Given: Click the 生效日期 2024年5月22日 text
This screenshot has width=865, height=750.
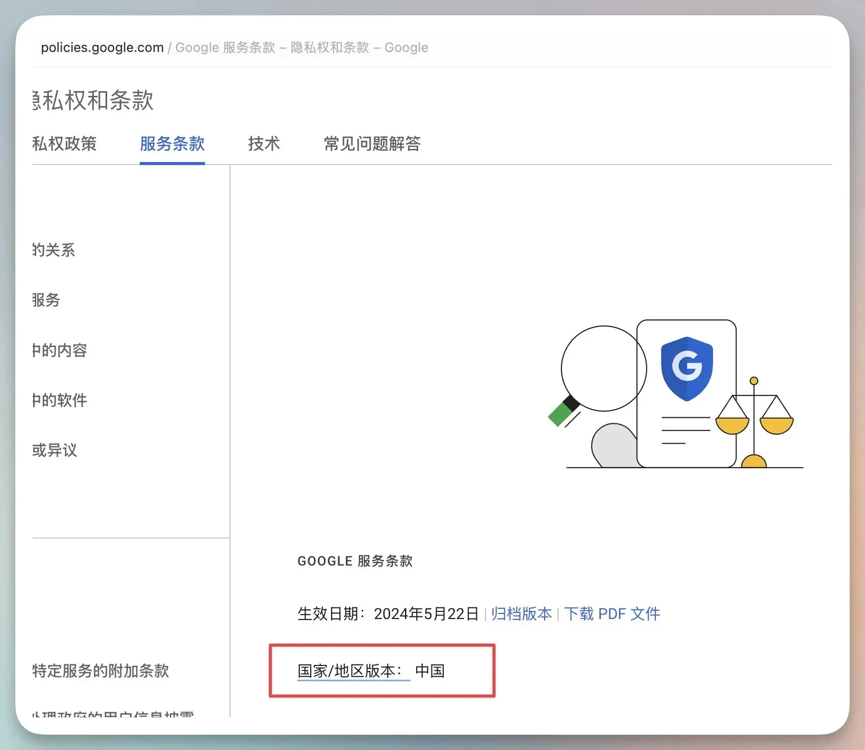Looking at the screenshot, I should (x=388, y=613).
